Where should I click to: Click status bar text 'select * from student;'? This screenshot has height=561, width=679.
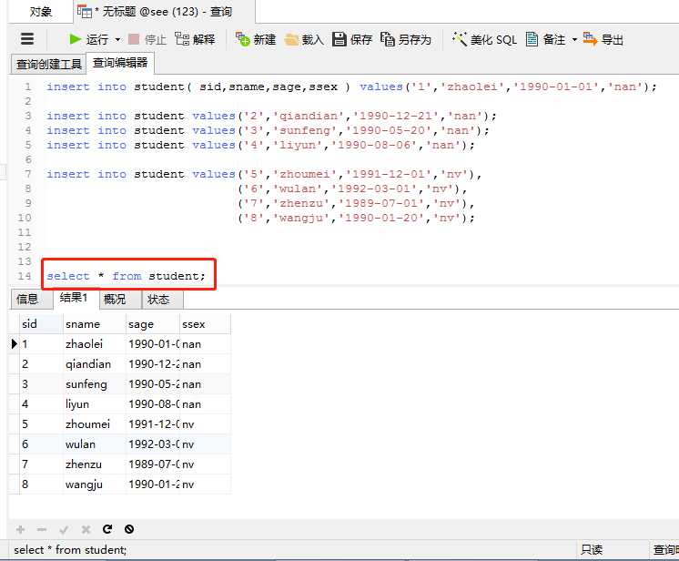(70, 549)
